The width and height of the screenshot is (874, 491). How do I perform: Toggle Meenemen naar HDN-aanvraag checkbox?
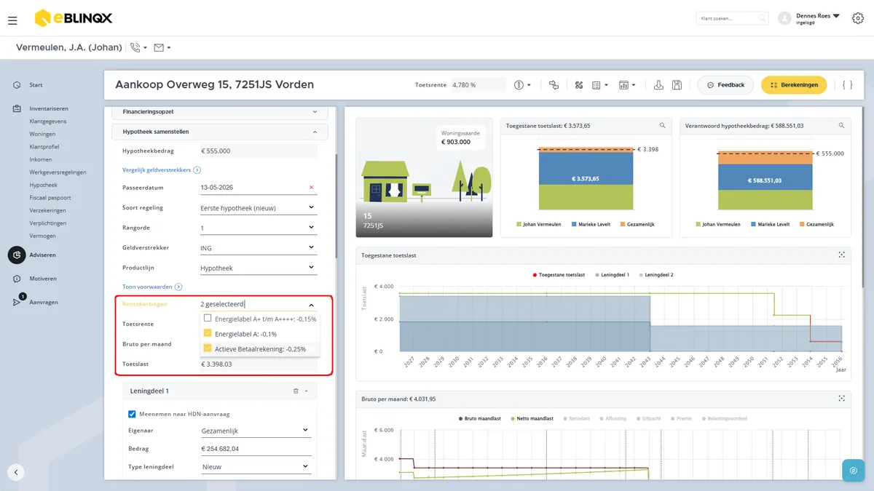pos(132,414)
